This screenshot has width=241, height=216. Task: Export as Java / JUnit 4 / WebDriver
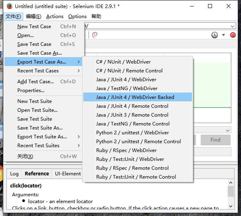coord(138,80)
